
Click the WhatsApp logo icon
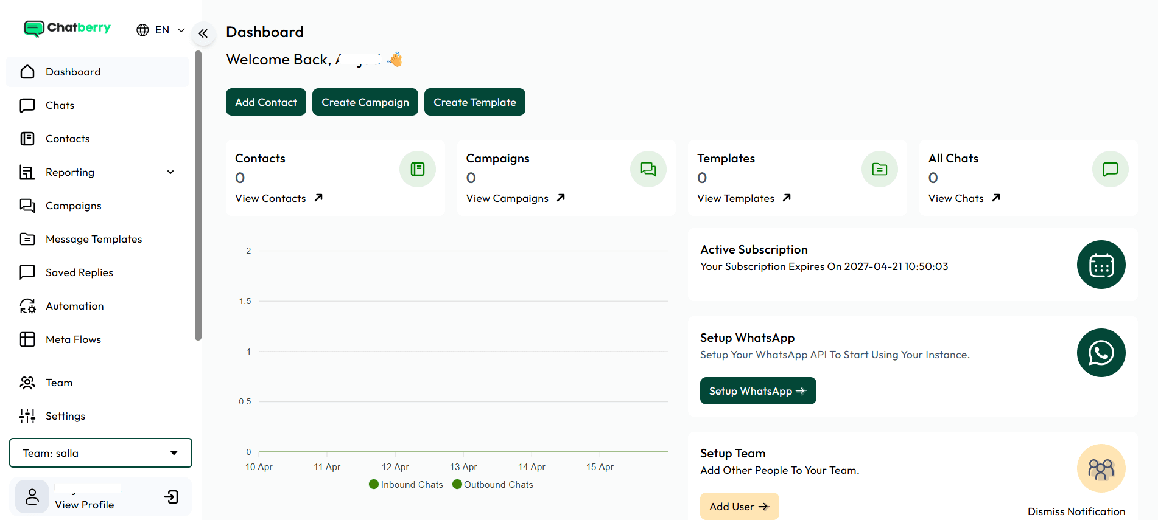click(x=1101, y=353)
